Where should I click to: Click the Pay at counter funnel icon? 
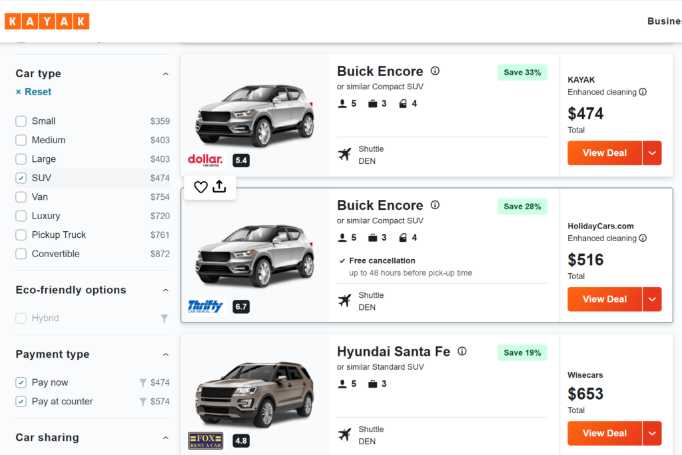click(x=143, y=402)
